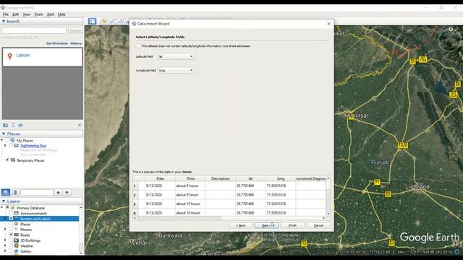The image size is (463, 260).
Task: Enable the 3D Buildings layer checkbox
Action: tap(11, 240)
